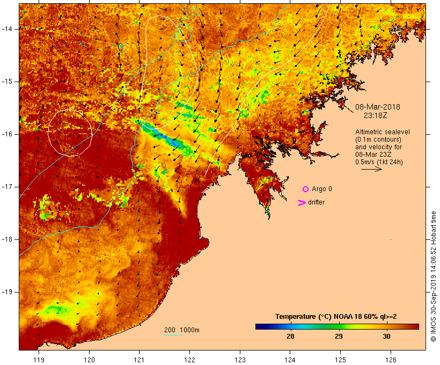Click the '08-Mar 23Z' legend text
440x365 pixels.
pos(373,155)
